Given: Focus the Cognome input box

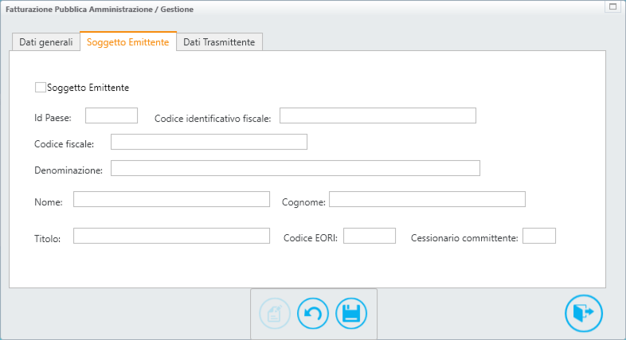Looking at the screenshot, I should tap(427, 200).
